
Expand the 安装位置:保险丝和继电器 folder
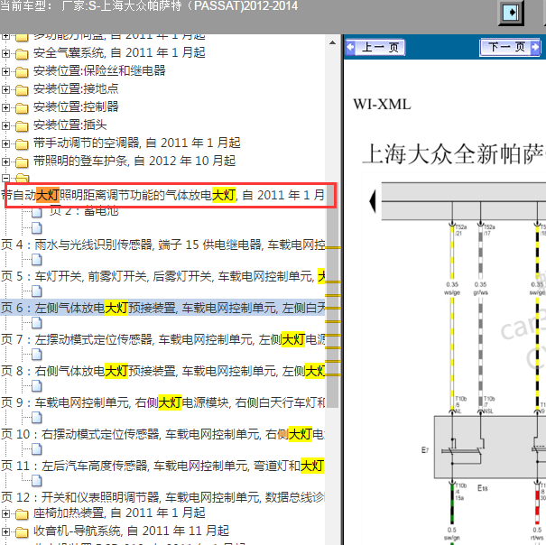click(5, 71)
